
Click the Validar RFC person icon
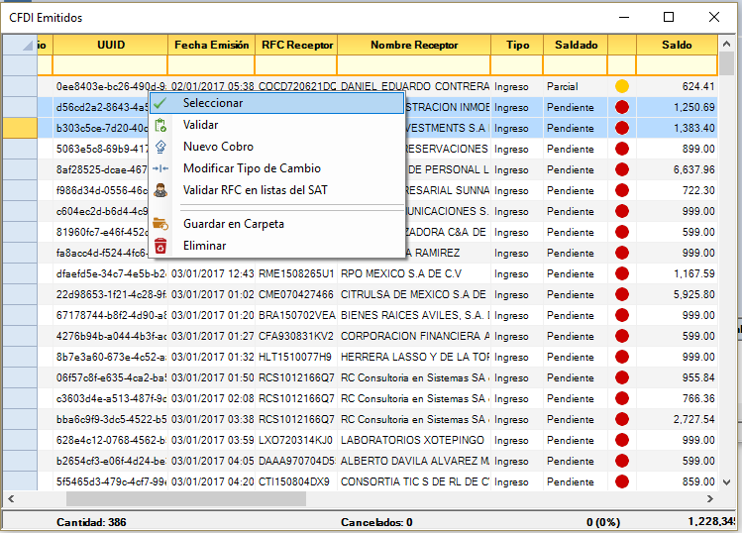click(x=160, y=190)
